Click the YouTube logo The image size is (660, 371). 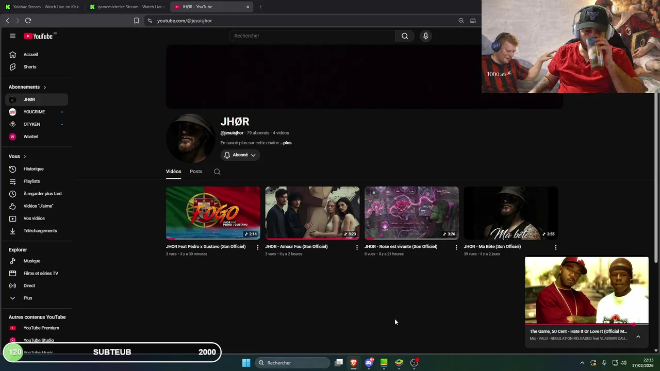click(x=38, y=36)
